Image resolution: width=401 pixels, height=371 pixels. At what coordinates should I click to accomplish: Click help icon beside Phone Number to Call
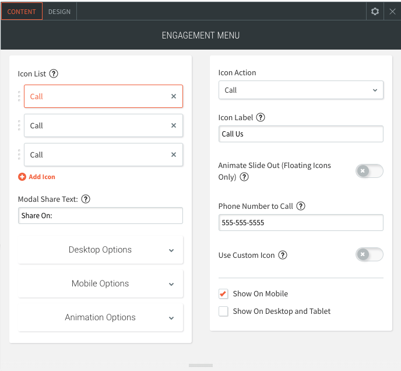click(x=301, y=206)
